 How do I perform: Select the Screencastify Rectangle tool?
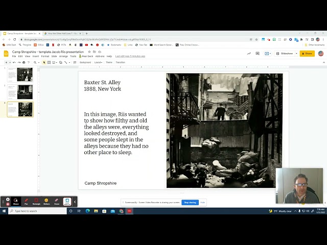point(36,201)
